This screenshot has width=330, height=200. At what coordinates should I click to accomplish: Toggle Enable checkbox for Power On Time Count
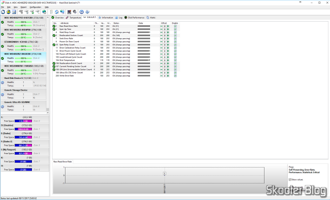(x=175, y=42)
